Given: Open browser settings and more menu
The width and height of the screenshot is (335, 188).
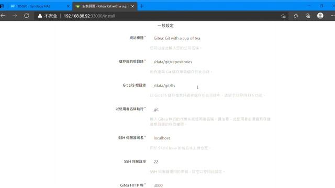Looking at the screenshot, I should 332,16.
